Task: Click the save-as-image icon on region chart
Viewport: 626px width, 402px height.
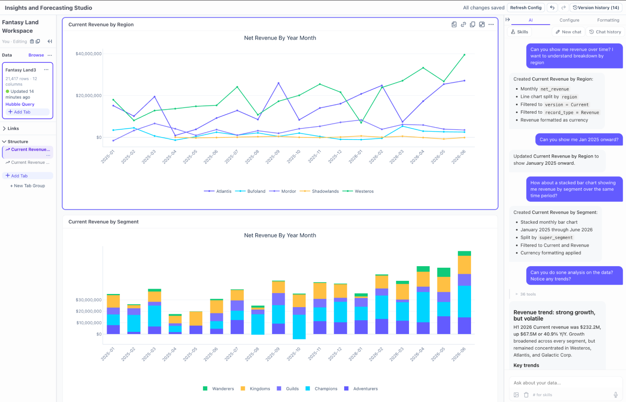Action: pos(454,24)
